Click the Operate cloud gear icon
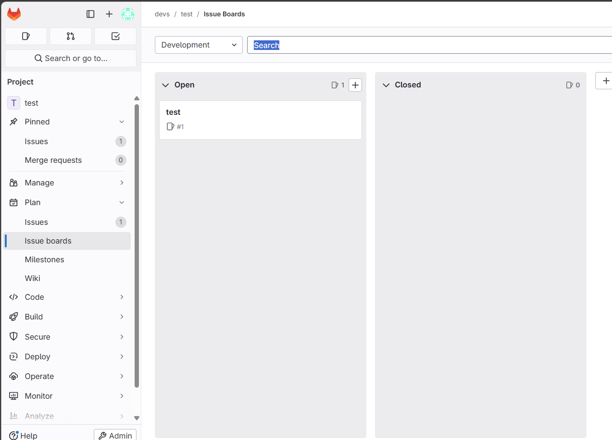Image resolution: width=612 pixels, height=440 pixels. tap(13, 376)
